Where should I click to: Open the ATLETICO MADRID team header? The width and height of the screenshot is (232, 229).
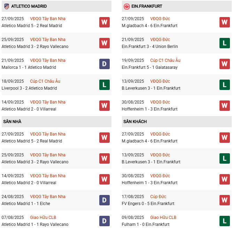(29, 6)
